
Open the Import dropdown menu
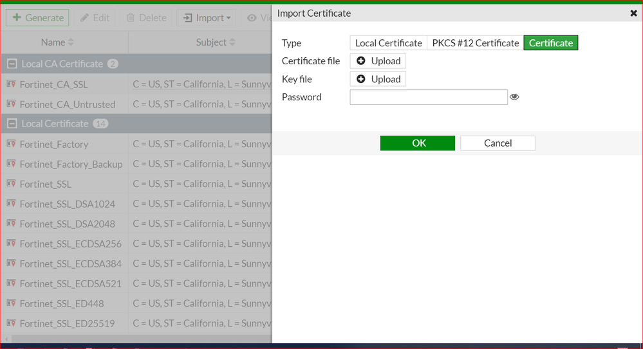(207, 18)
